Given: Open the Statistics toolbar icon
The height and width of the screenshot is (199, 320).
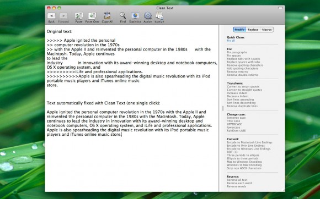Looking at the screenshot, I should point(135,15).
